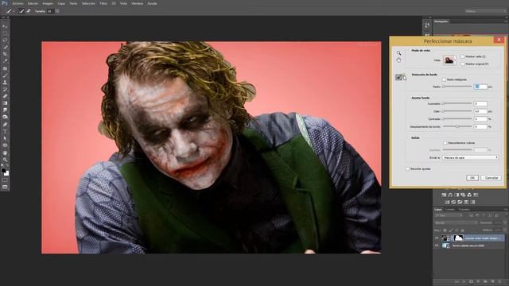Select the Clone Stamp tool

click(5, 83)
